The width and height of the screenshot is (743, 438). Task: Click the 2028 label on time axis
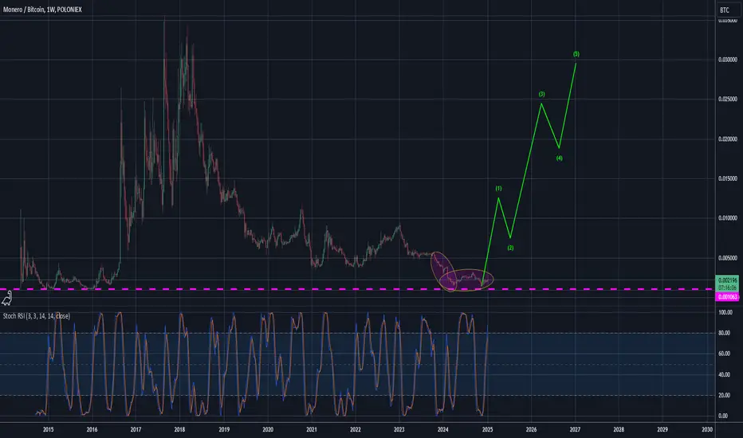(619, 429)
